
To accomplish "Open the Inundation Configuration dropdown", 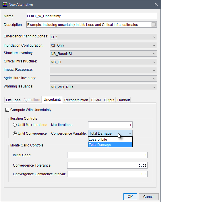I will point(154,45).
